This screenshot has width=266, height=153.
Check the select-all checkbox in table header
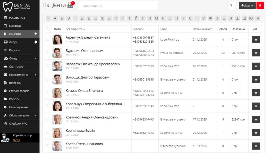coord(48,29)
